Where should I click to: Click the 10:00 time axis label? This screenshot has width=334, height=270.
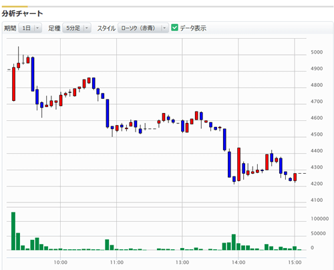[60, 263]
